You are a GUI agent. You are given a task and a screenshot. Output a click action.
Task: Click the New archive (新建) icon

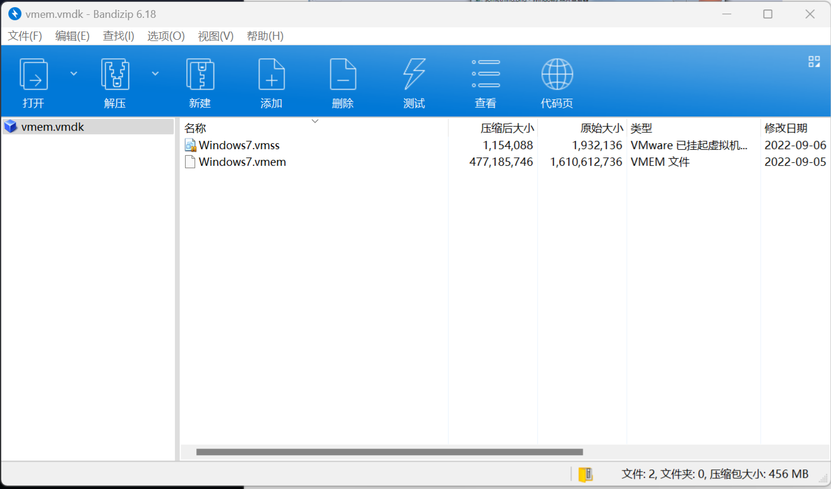click(x=200, y=74)
